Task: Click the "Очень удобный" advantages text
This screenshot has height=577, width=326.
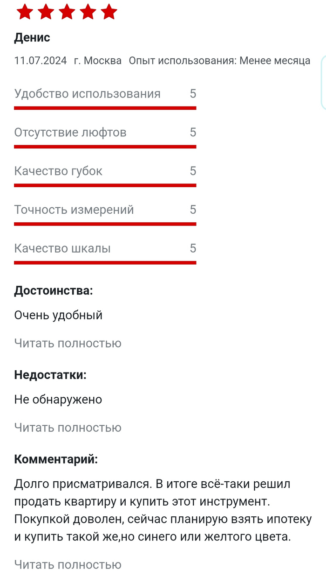Action: 58,315
